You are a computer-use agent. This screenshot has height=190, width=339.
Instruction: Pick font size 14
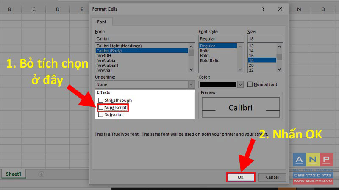coord(262,51)
